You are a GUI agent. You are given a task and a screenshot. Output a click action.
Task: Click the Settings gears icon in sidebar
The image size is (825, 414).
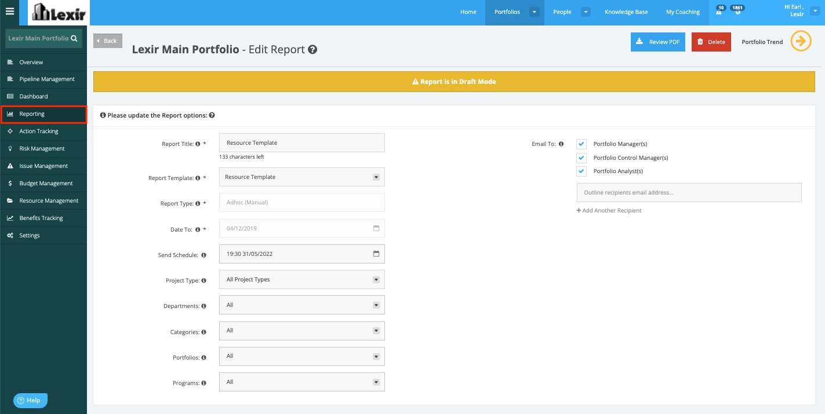10,236
